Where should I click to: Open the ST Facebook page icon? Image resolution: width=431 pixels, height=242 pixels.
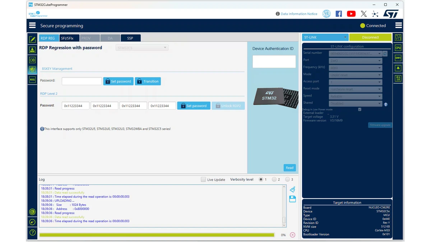click(339, 14)
